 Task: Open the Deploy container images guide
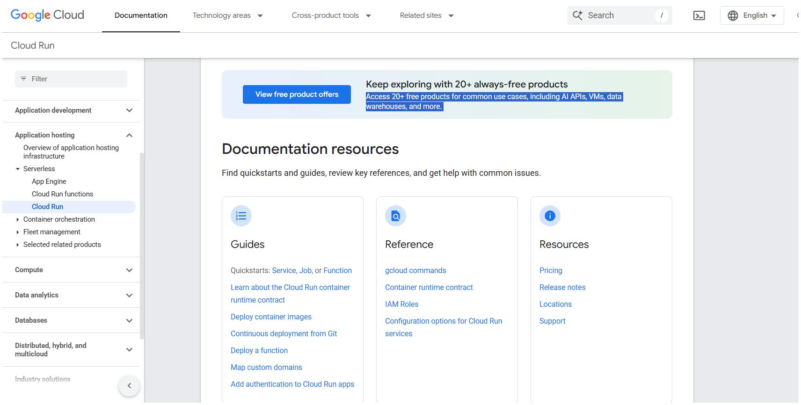(x=271, y=317)
